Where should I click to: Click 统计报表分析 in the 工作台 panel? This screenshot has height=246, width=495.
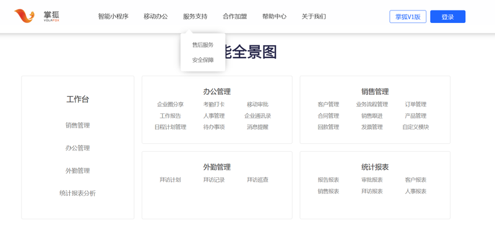[x=78, y=193]
